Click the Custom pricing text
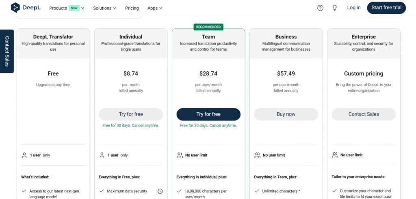Viewport: 416px width, 199px height. [x=364, y=74]
